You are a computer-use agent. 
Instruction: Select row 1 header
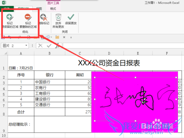click(x=4, y=63)
